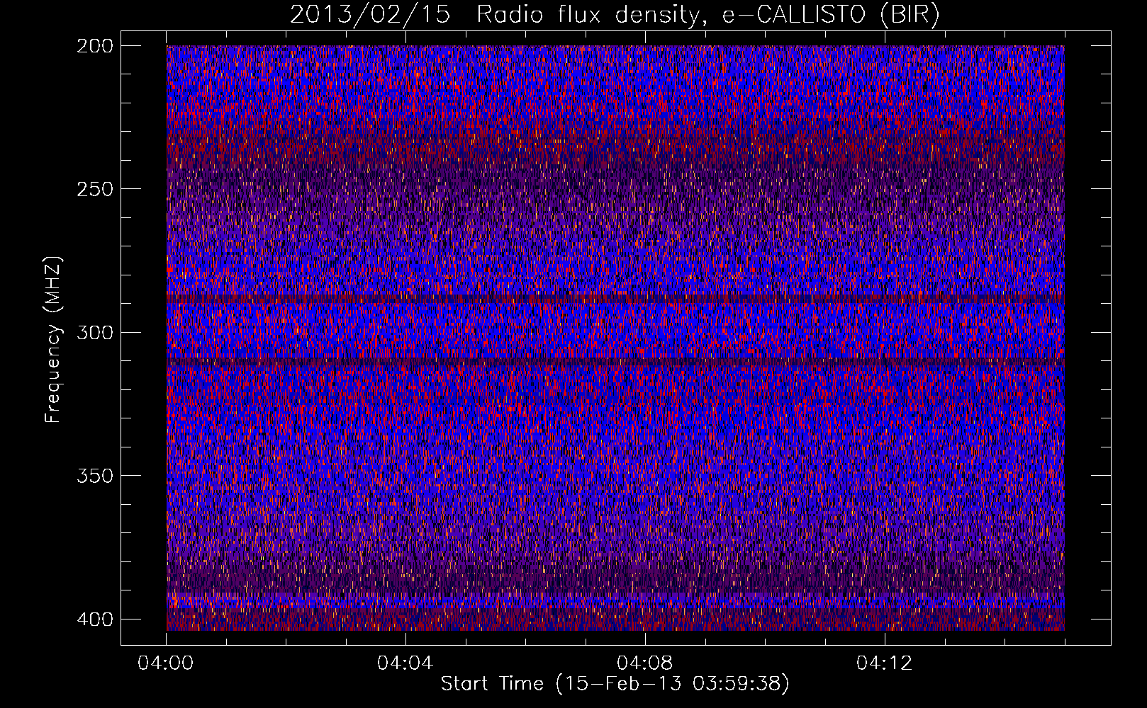Click the 200 frequency tick label

(94, 46)
